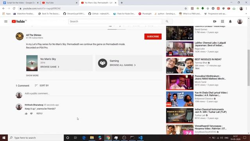Open the SORT BY comments dropdown
250x141 pixels.
tap(42, 85)
